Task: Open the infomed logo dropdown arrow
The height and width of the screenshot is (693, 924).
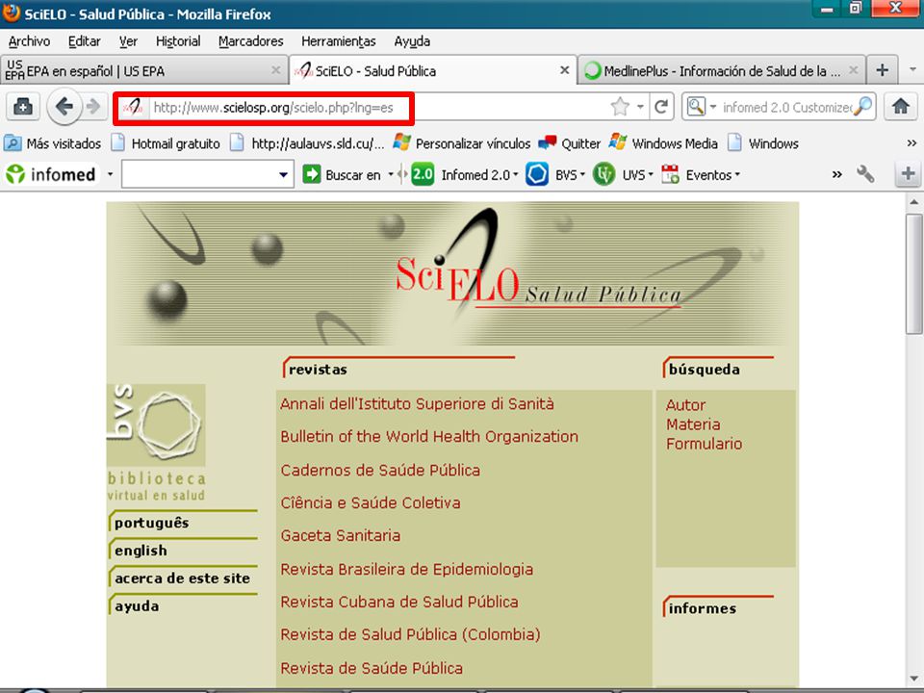Action: click(110, 174)
